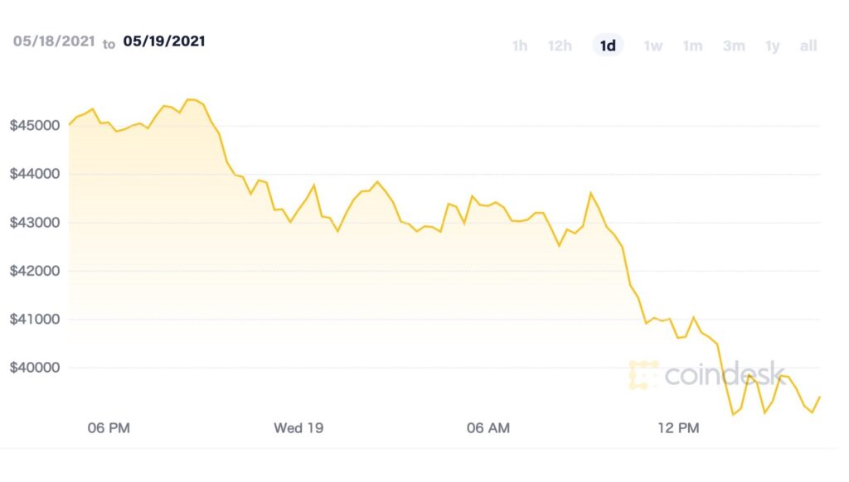Click the 12 PM time marker
849x482 pixels.
point(678,428)
